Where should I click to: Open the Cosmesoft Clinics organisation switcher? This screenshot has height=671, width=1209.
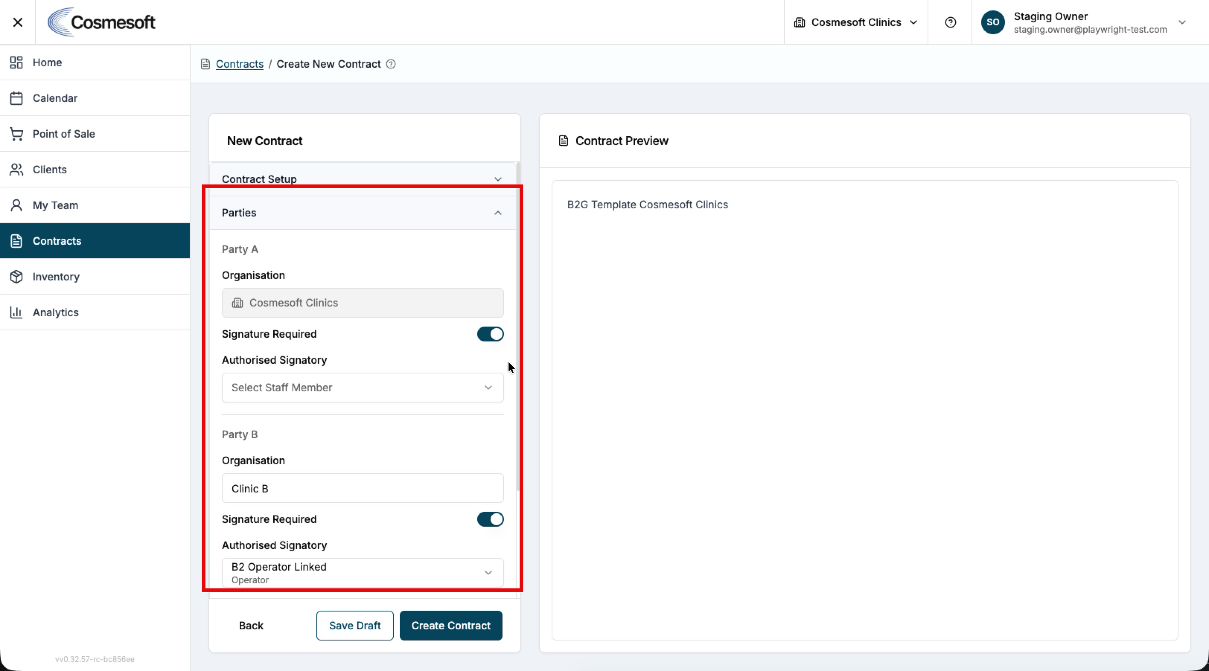click(x=856, y=23)
